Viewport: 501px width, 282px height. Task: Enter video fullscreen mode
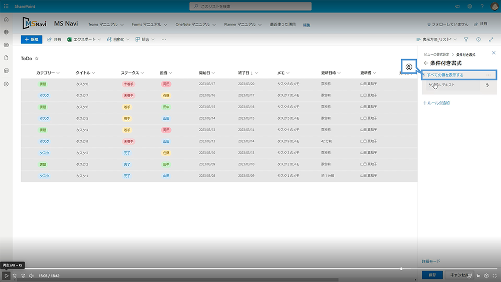point(494,275)
